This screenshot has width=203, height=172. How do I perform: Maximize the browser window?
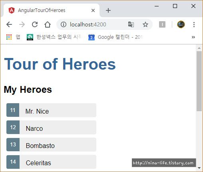pyautogui.click(x=175, y=6)
